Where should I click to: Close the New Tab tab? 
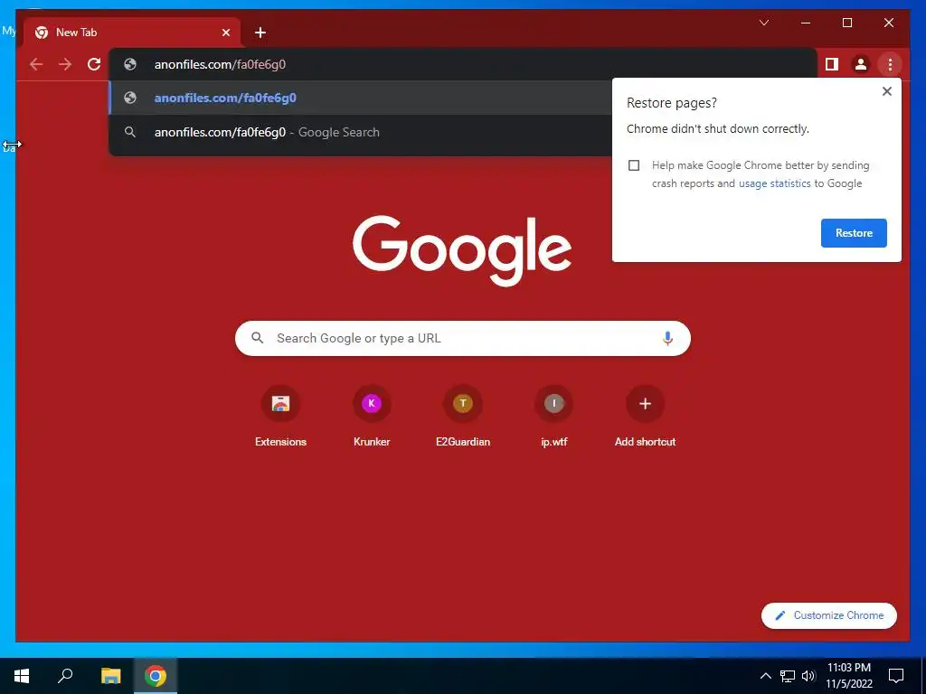point(225,33)
